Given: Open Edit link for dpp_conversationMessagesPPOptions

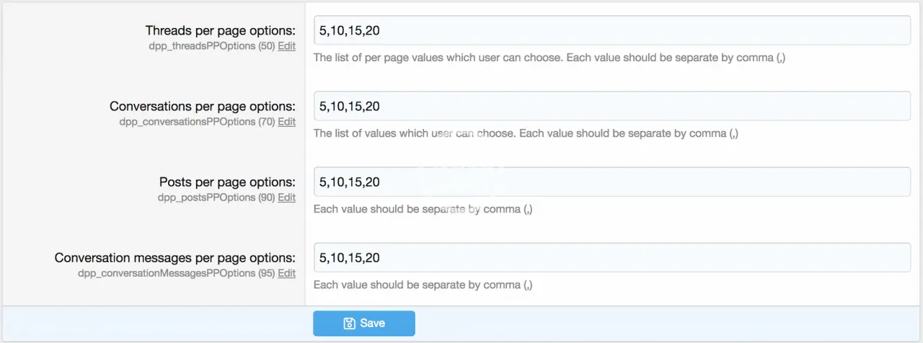Looking at the screenshot, I should (286, 273).
